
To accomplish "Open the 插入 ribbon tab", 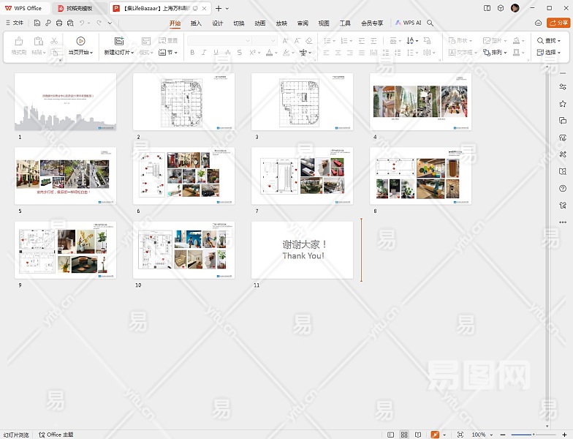I will 196,23.
